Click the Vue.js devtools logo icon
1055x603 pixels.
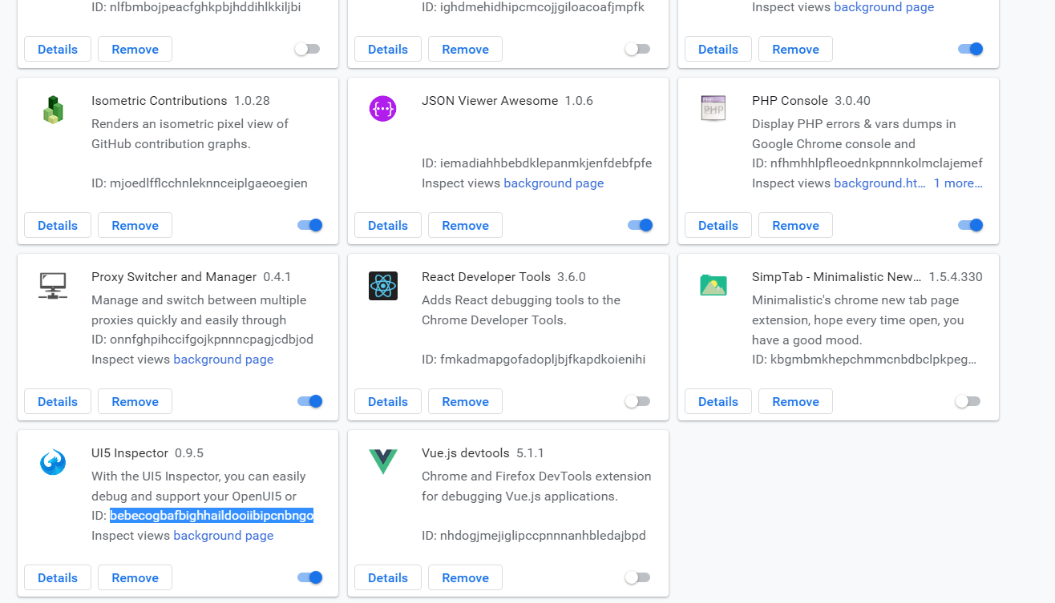(x=383, y=461)
